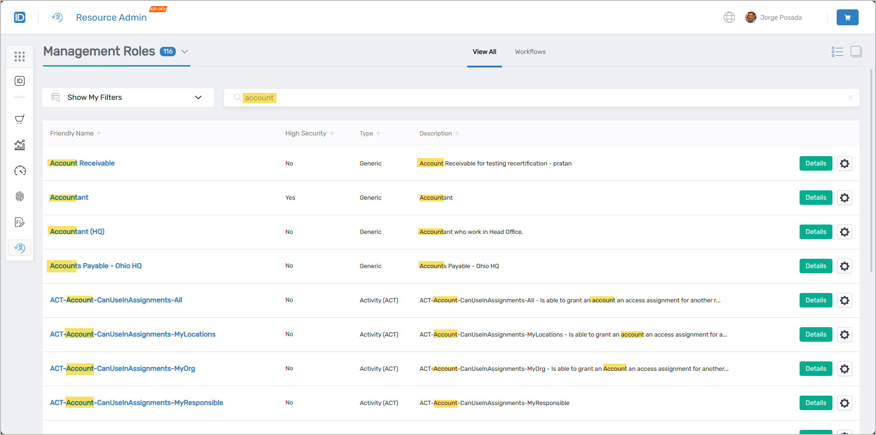Select the ID badge sidebar icon
Image resolution: width=876 pixels, height=435 pixels.
click(20, 81)
